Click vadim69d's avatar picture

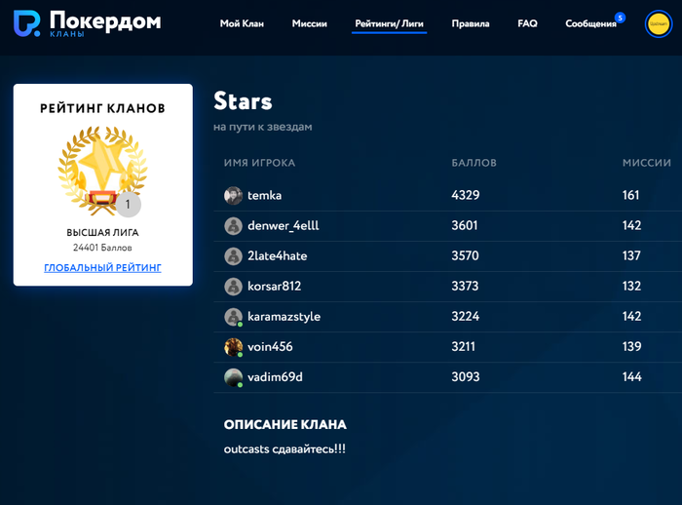coord(233,377)
